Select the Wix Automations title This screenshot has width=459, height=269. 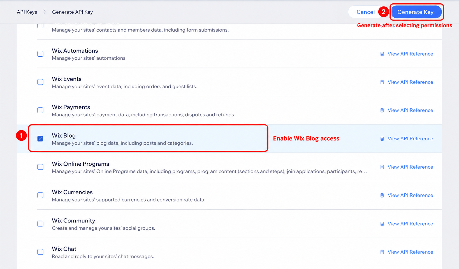75,51
